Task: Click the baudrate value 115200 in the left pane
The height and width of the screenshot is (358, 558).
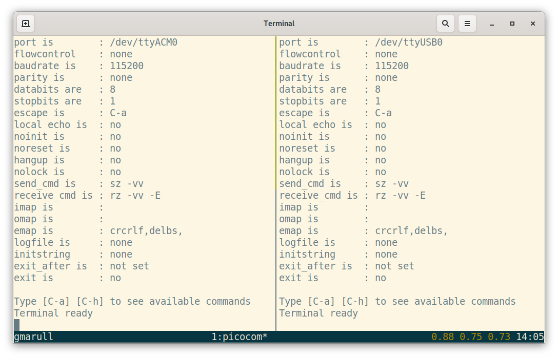Action: click(126, 66)
